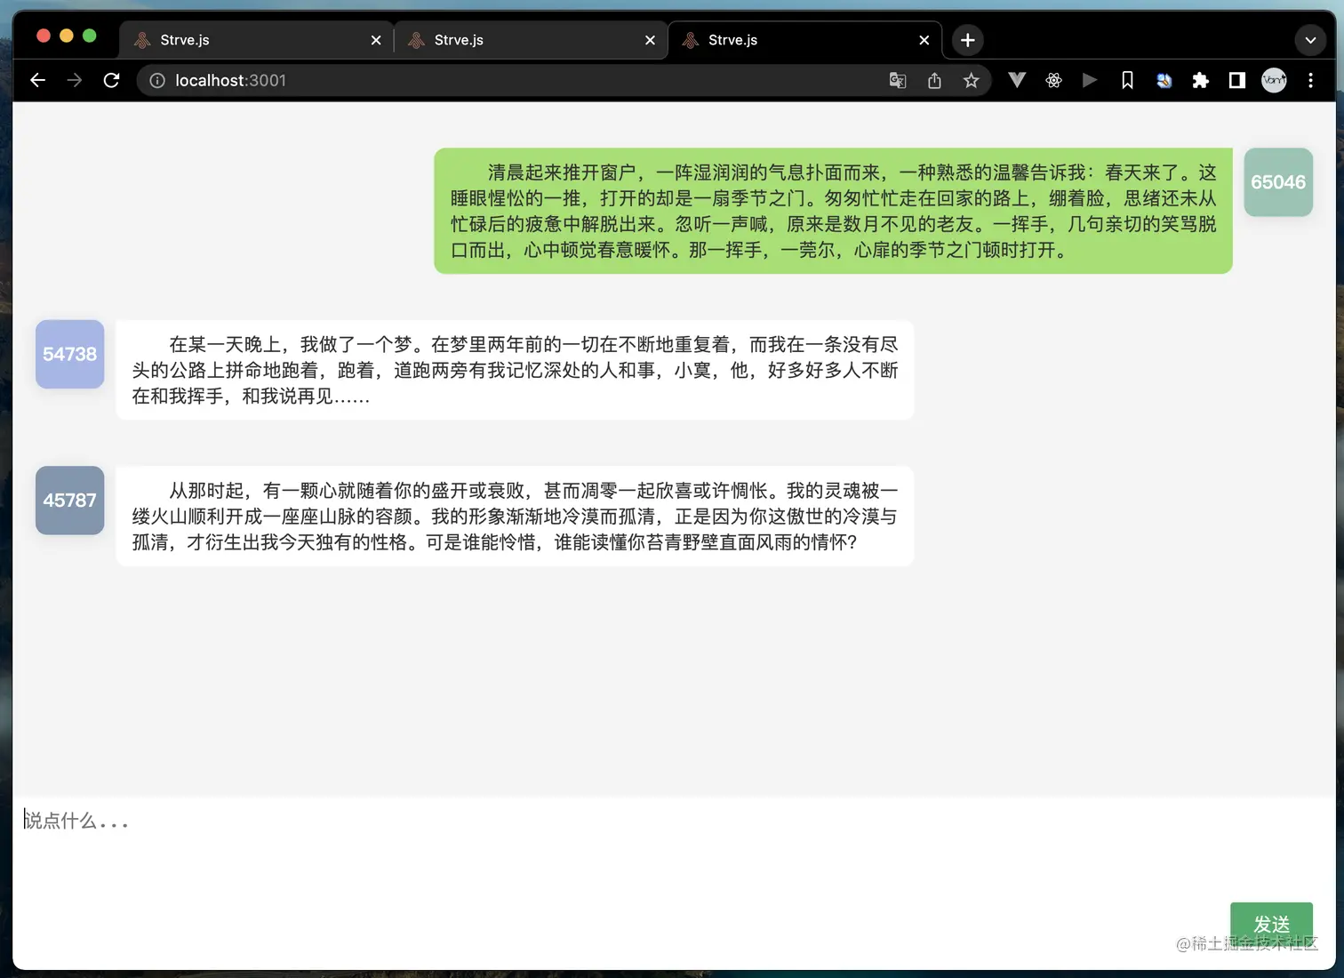
Task: Click the blue round extension icon
Action: point(1164,80)
